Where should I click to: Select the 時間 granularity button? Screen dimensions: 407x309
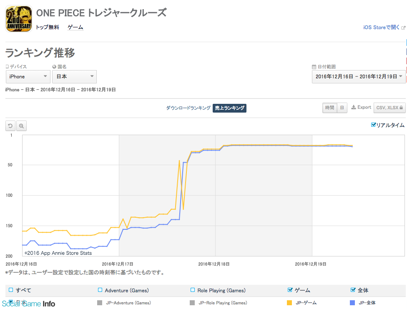[330, 108]
